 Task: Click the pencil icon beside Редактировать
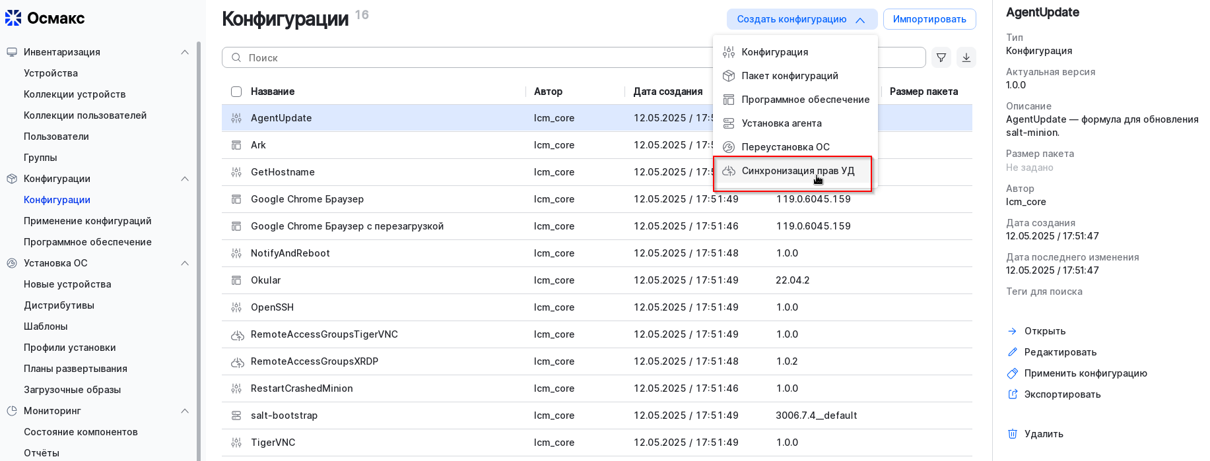(1013, 352)
